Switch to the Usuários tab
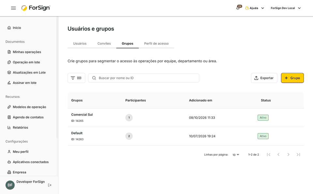The width and height of the screenshot is (313, 194). click(x=80, y=44)
